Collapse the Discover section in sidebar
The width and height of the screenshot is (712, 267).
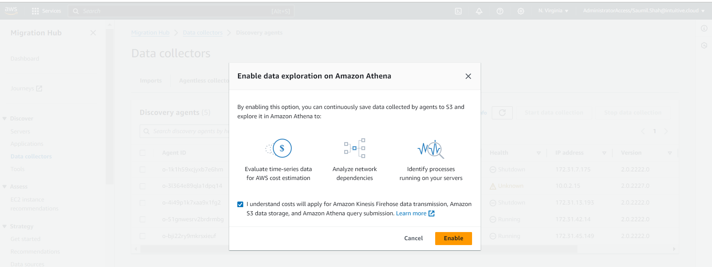tap(5, 119)
